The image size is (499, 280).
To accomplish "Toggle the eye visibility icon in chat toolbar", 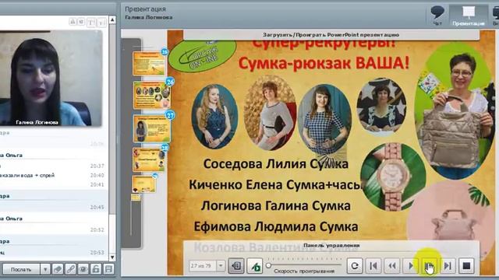I will click(x=83, y=269).
